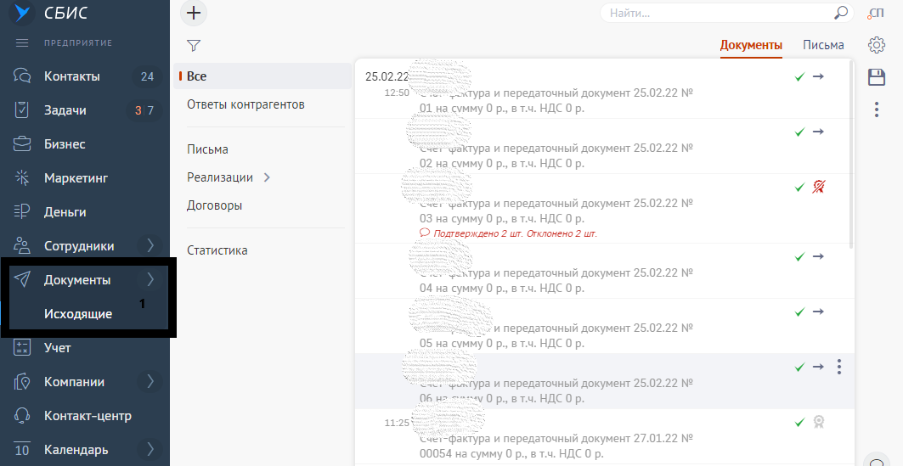This screenshot has width=903, height=466.
Task: Click the СП user profile icon
Action: [875, 14]
